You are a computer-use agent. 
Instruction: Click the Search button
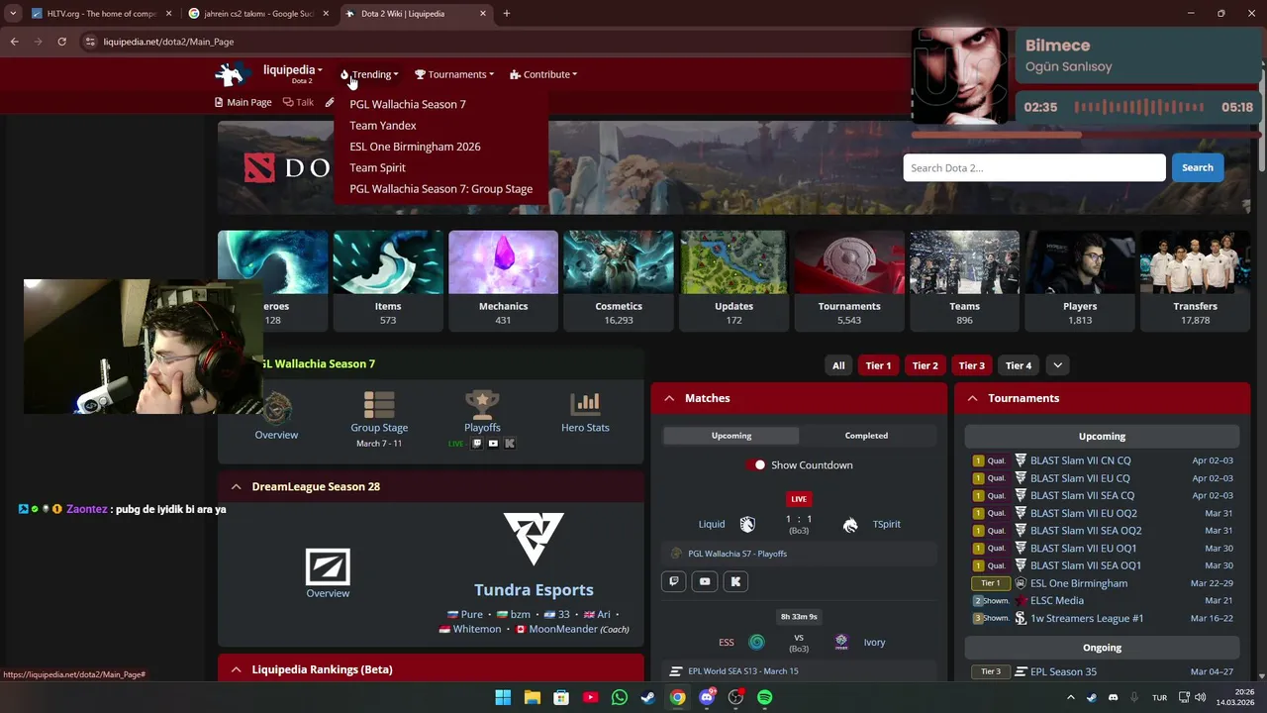[x=1197, y=167]
